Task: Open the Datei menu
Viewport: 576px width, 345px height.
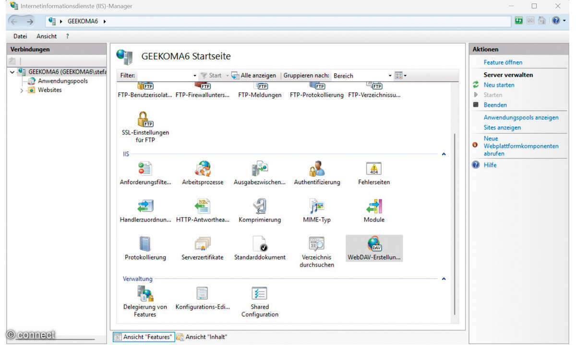Action: (x=20, y=36)
